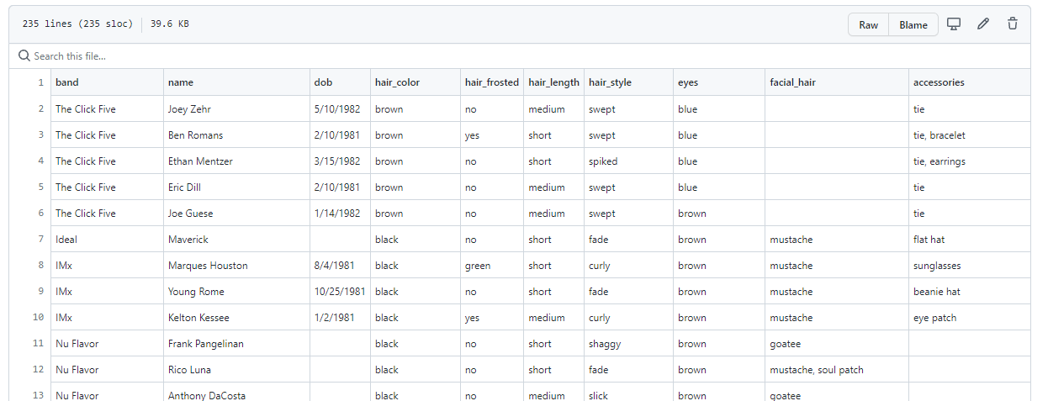Select the hair_frosted column header
1048x401 pixels.
(x=492, y=82)
